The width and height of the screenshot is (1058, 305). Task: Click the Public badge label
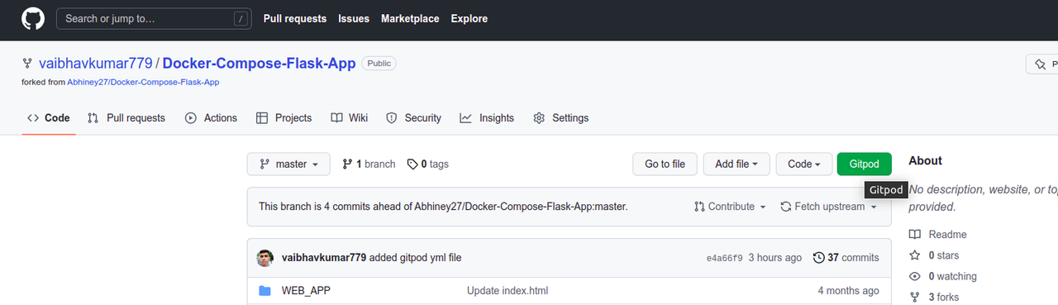click(379, 64)
